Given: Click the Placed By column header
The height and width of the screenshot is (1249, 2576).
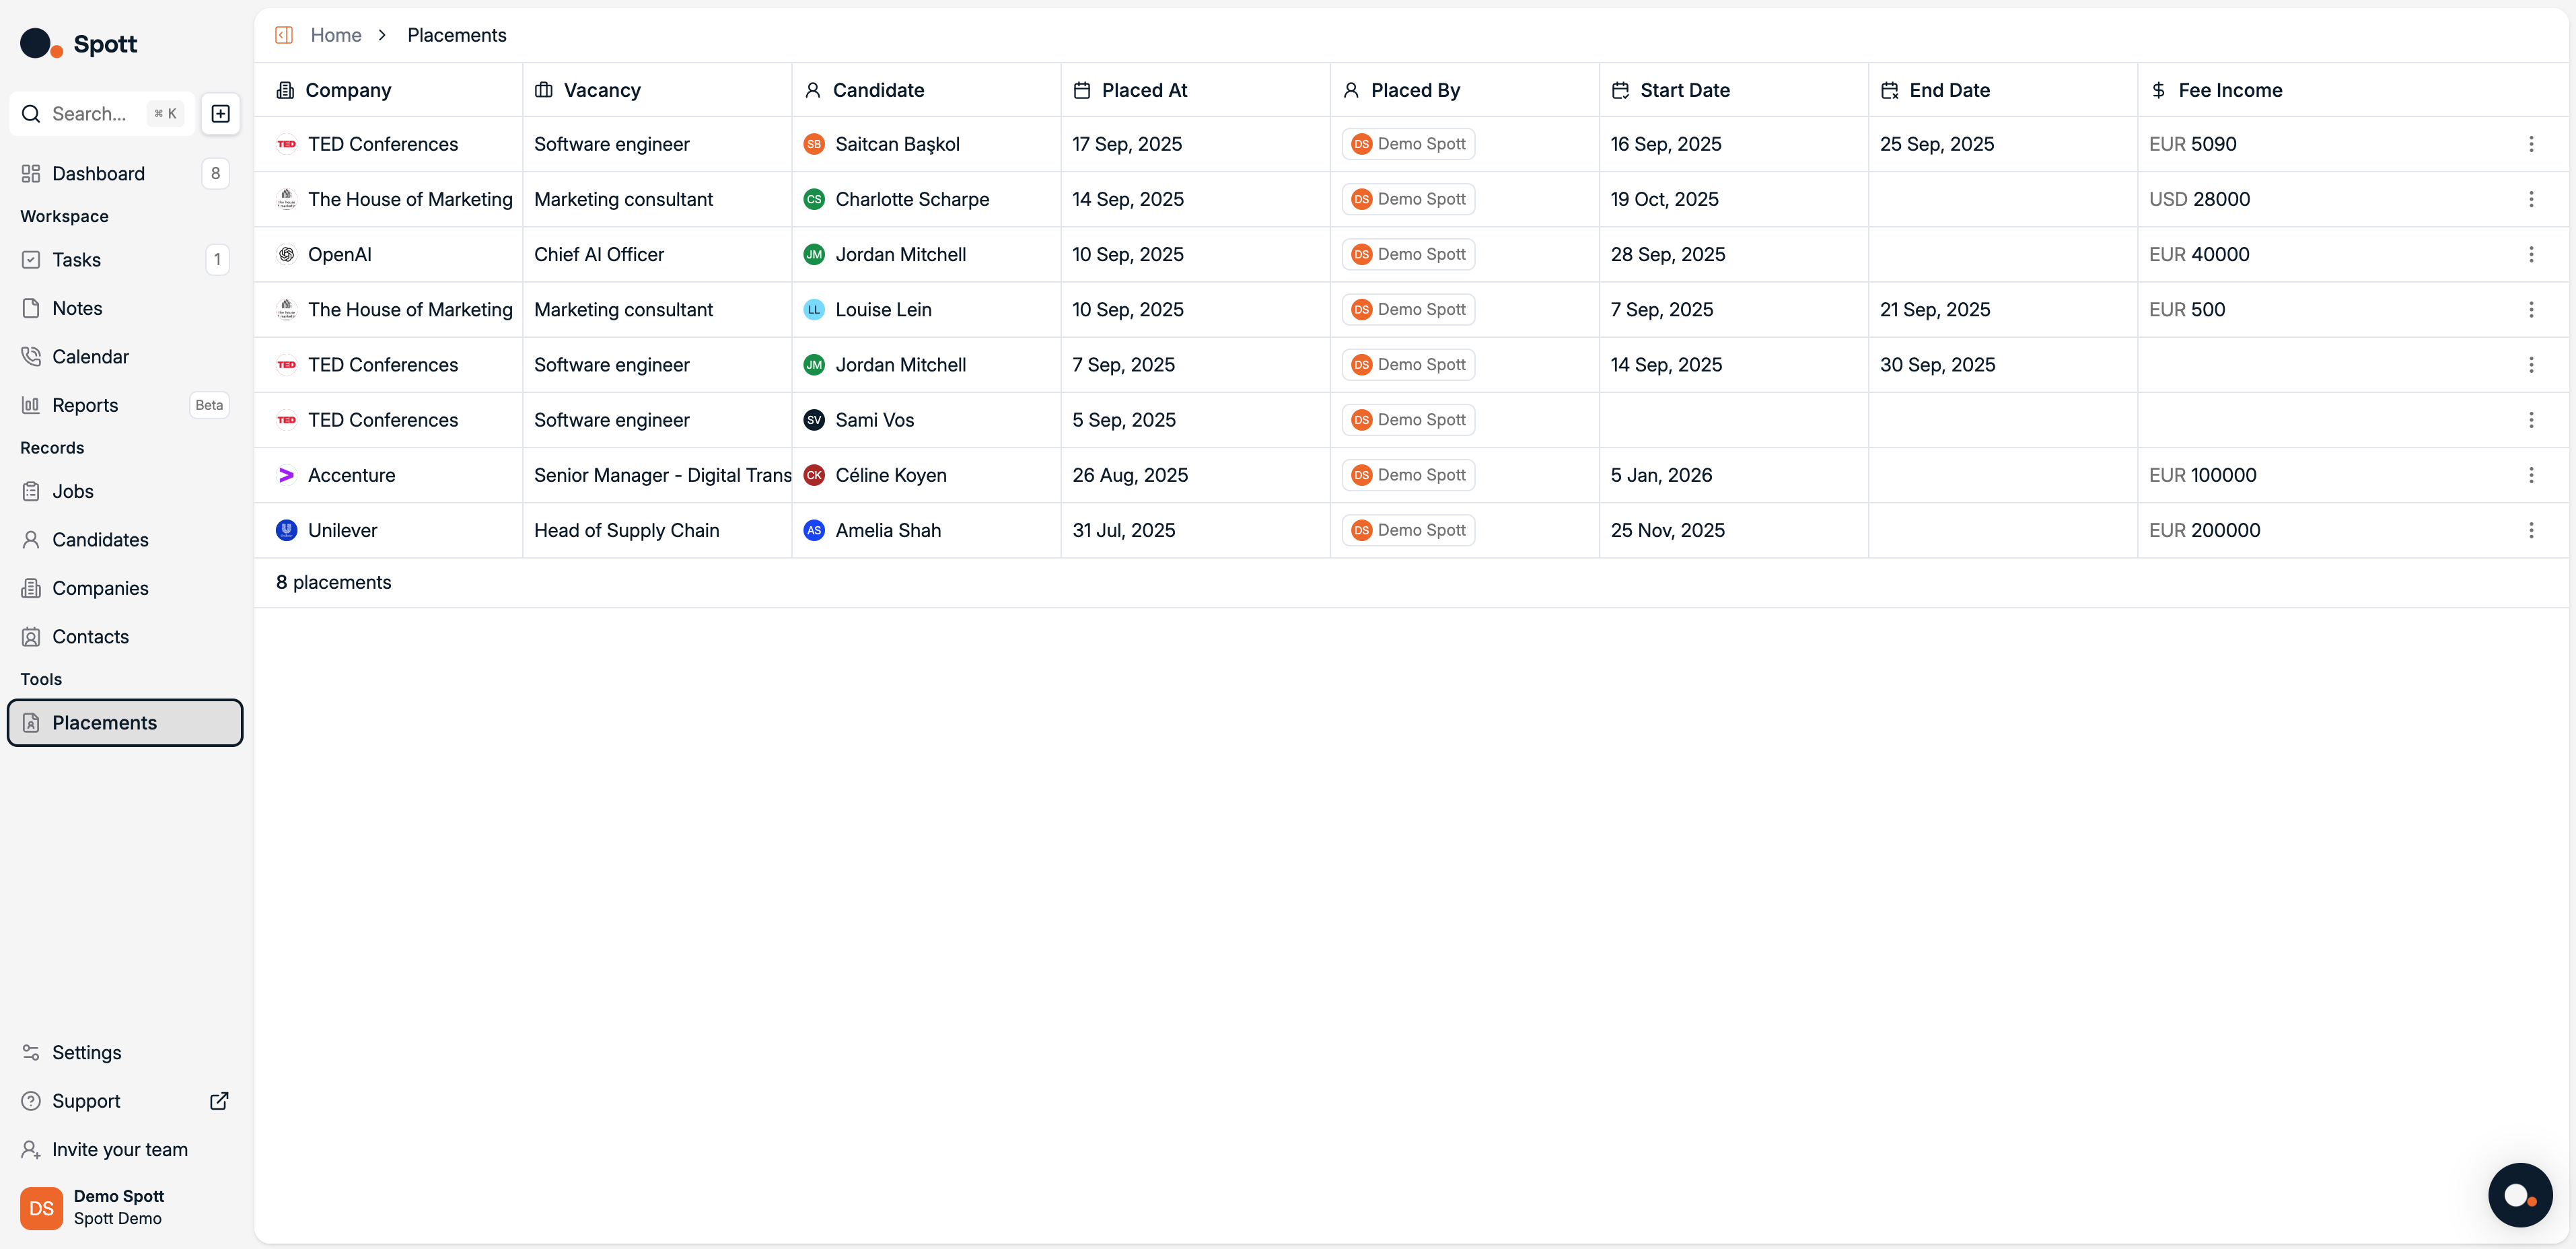Looking at the screenshot, I should 1464,90.
